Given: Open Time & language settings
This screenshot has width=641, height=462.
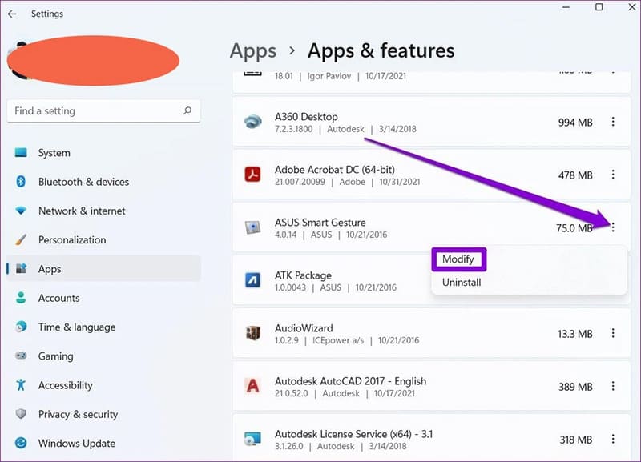Looking at the screenshot, I should pyautogui.click(x=104, y=327).
